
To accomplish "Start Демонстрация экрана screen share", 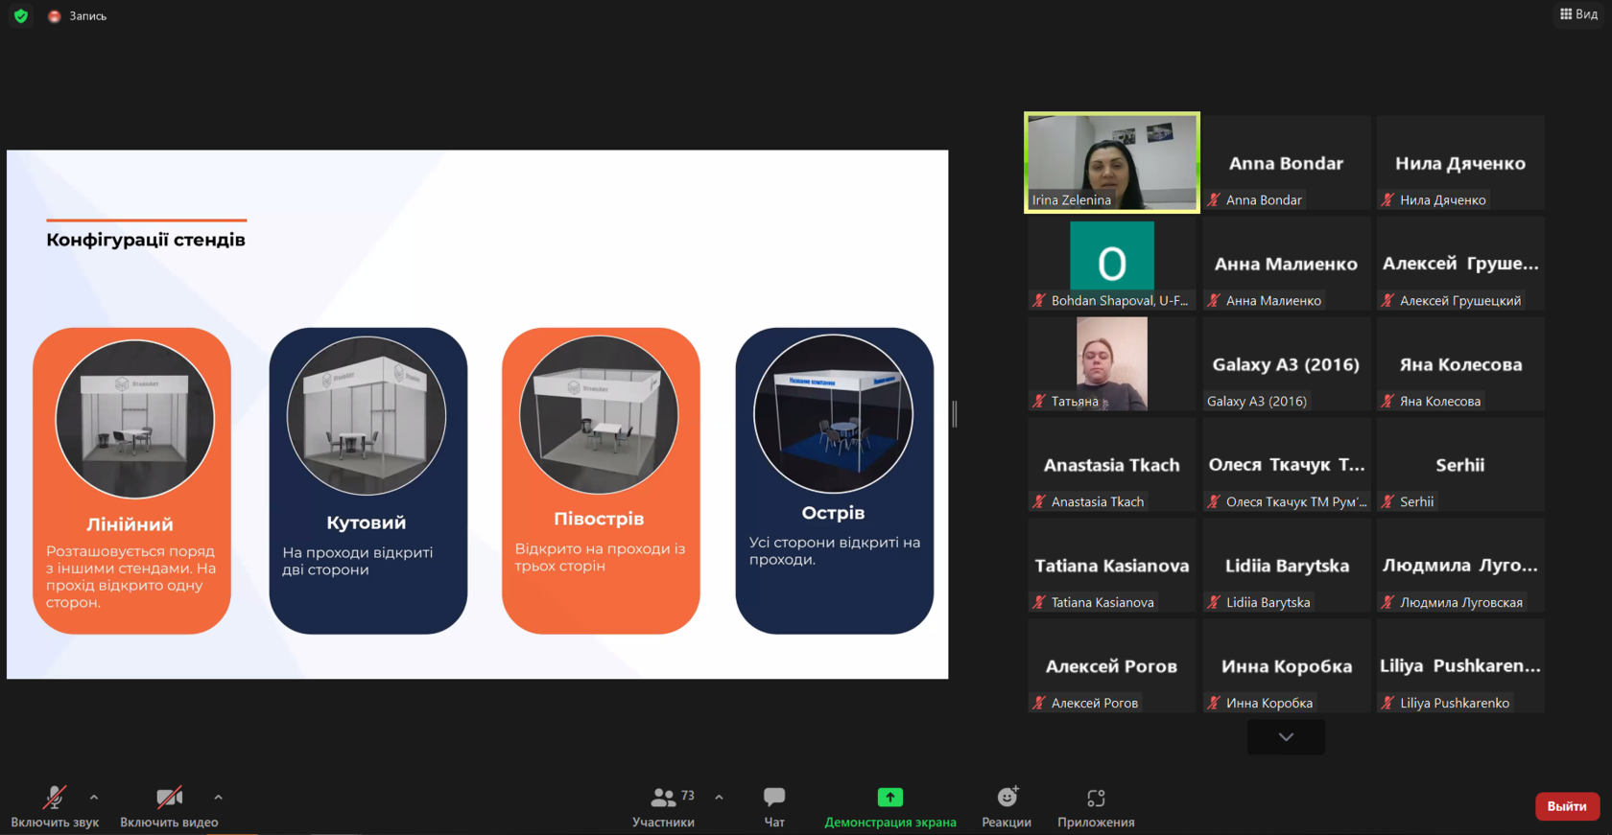I will [x=890, y=807].
